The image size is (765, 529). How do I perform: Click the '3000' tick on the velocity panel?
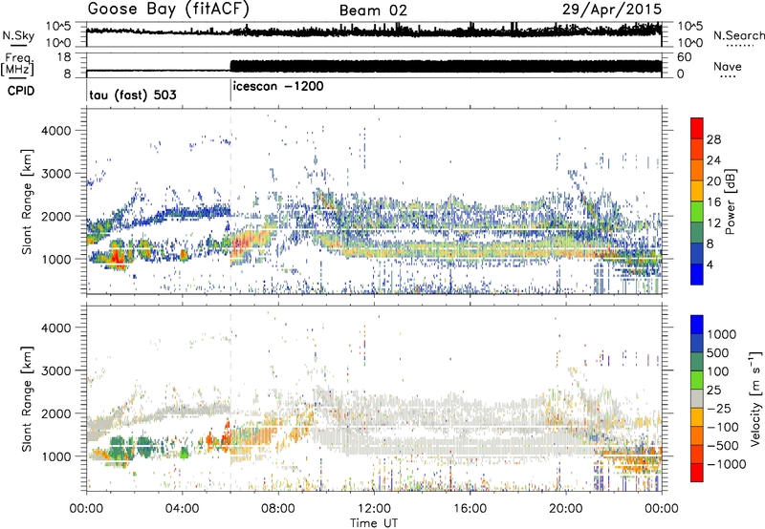point(55,370)
